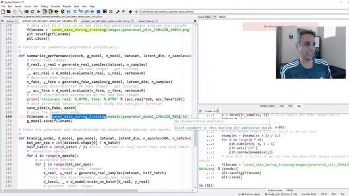Click the Help Object input field
Viewport: 349px width, 196px height.
[x=287, y=17]
